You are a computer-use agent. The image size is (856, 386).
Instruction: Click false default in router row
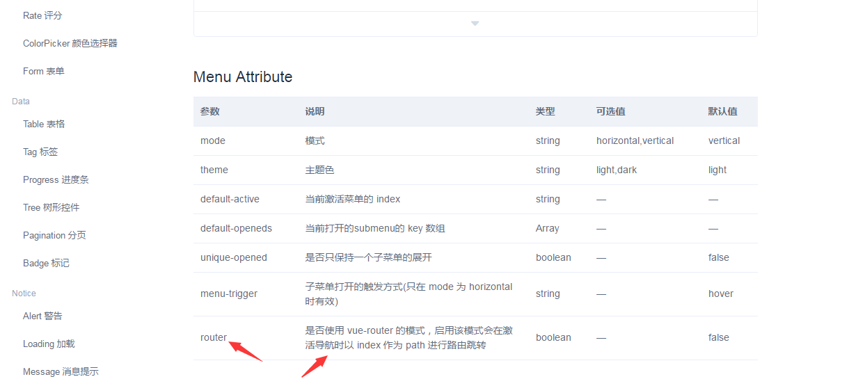pyautogui.click(x=719, y=337)
